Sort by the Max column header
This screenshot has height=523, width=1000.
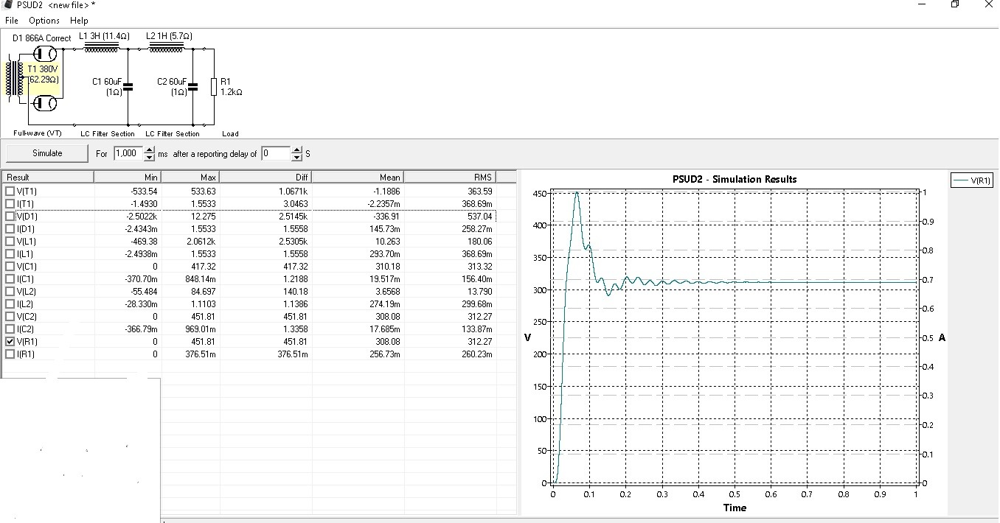point(190,177)
